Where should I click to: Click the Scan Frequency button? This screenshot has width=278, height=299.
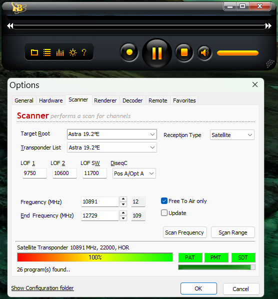pos(185,232)
